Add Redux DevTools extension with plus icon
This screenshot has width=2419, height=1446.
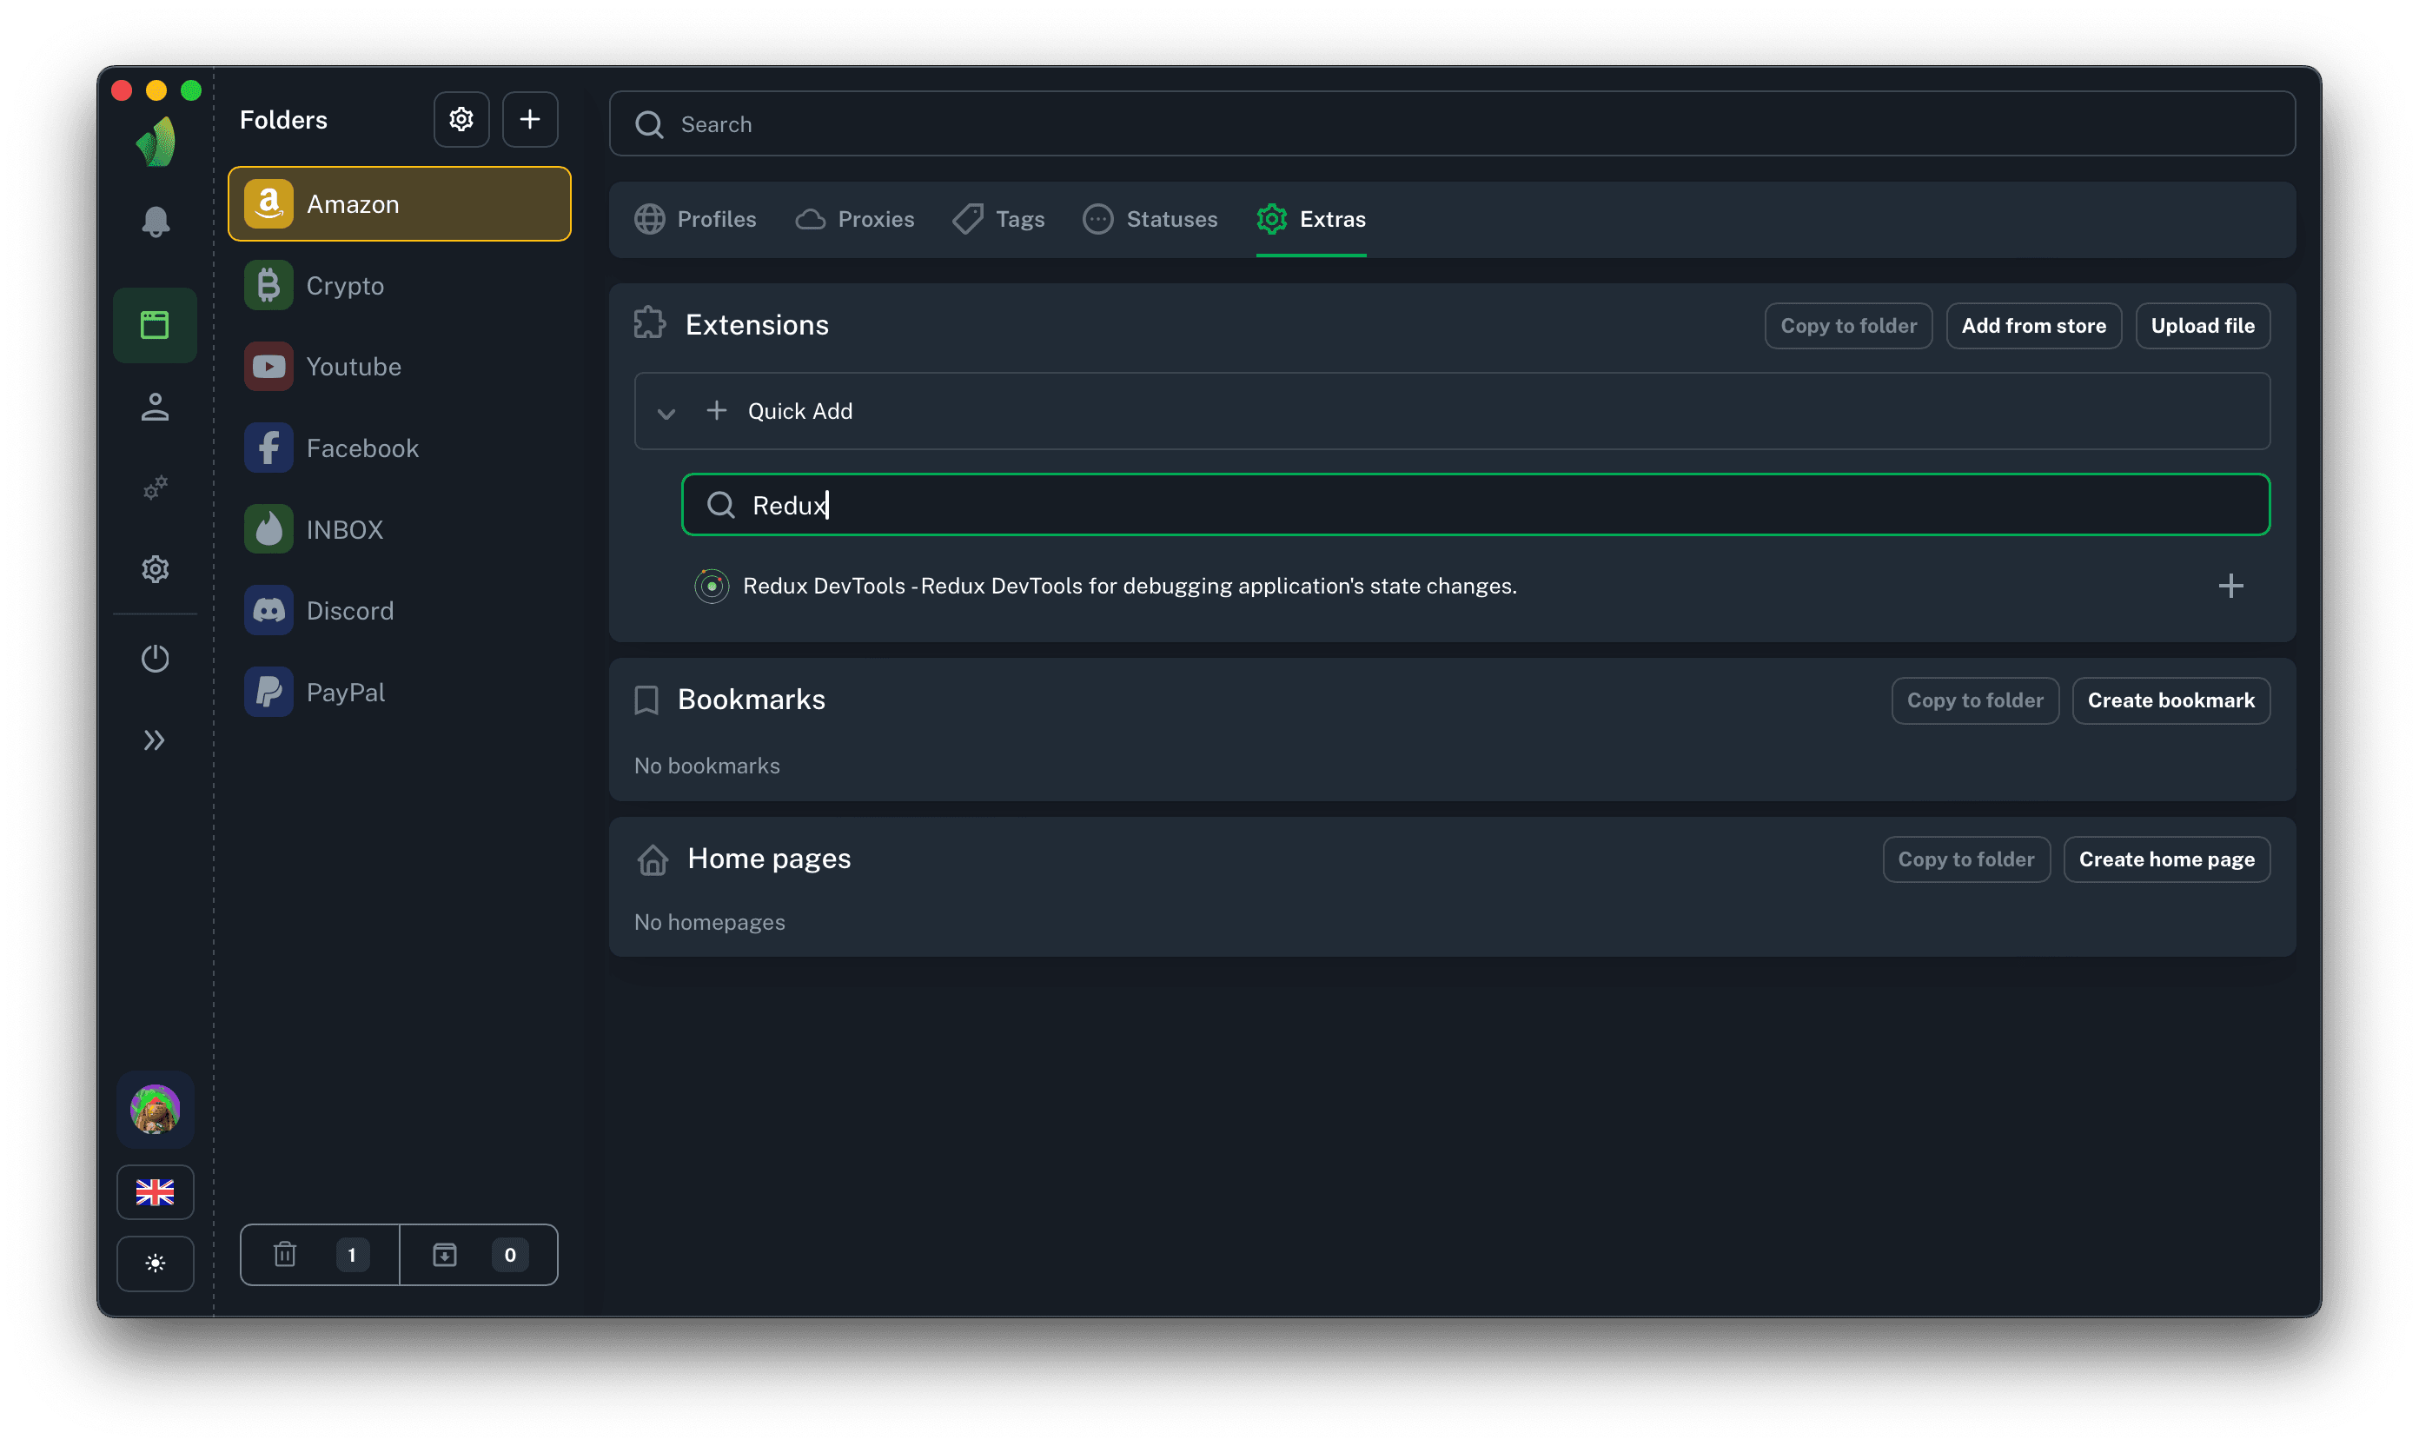2230,586
